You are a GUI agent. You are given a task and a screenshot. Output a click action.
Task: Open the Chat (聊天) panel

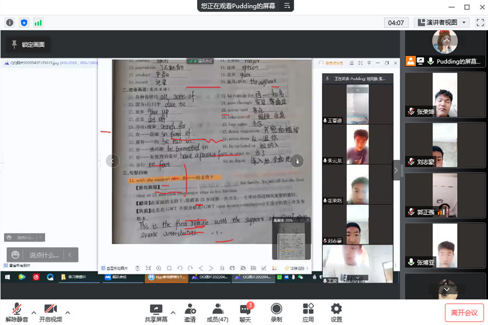point(245,313)
